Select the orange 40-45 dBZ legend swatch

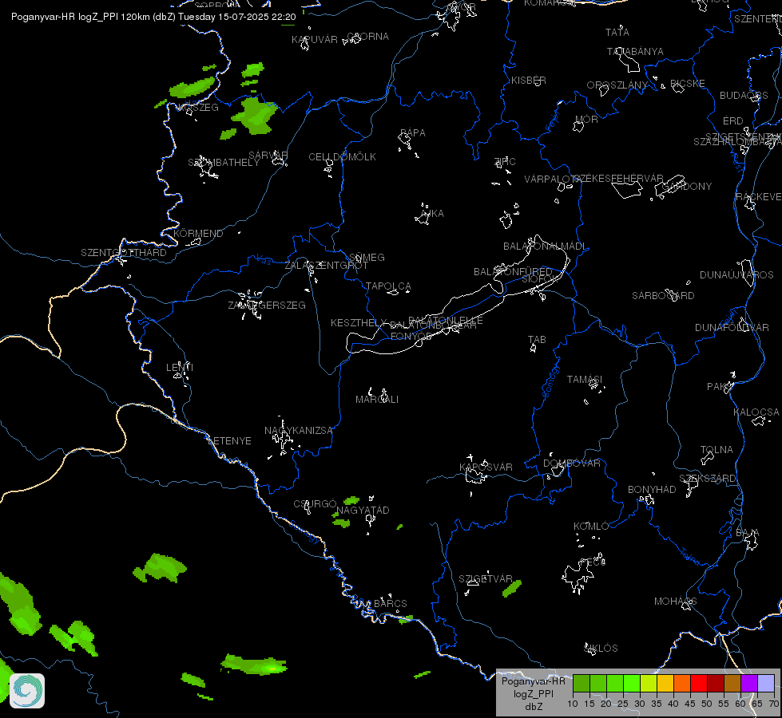[682, 683]
